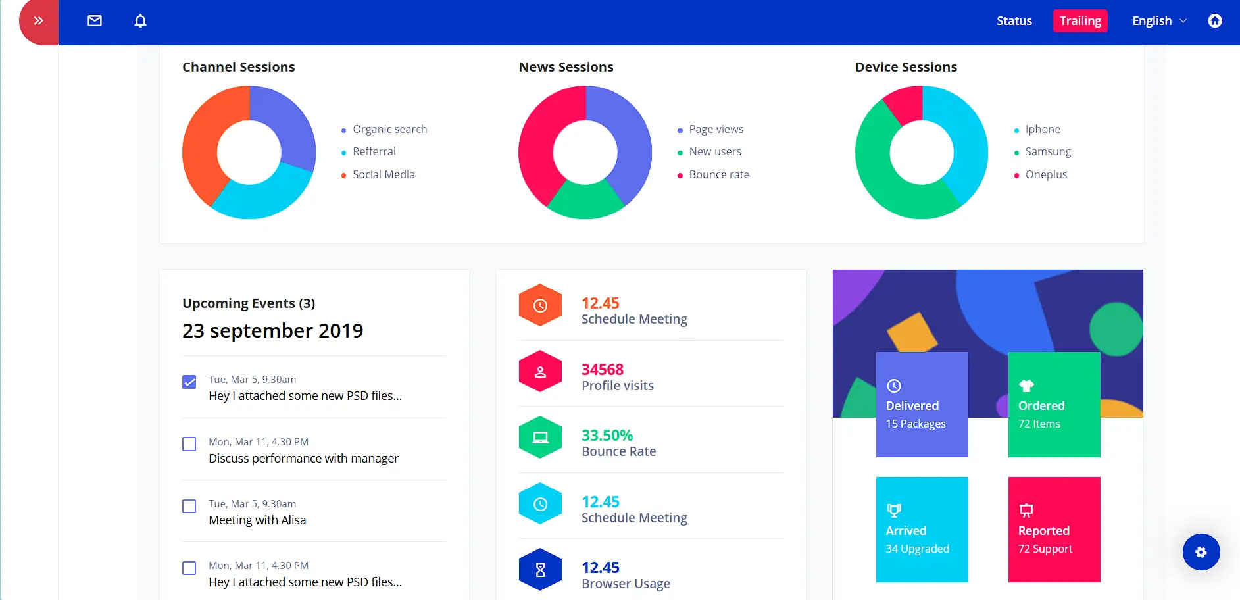This screenshot has height=600, width=1240.
Task: Open the Delivered 15 Packages tile
Action: pos(922,405)
